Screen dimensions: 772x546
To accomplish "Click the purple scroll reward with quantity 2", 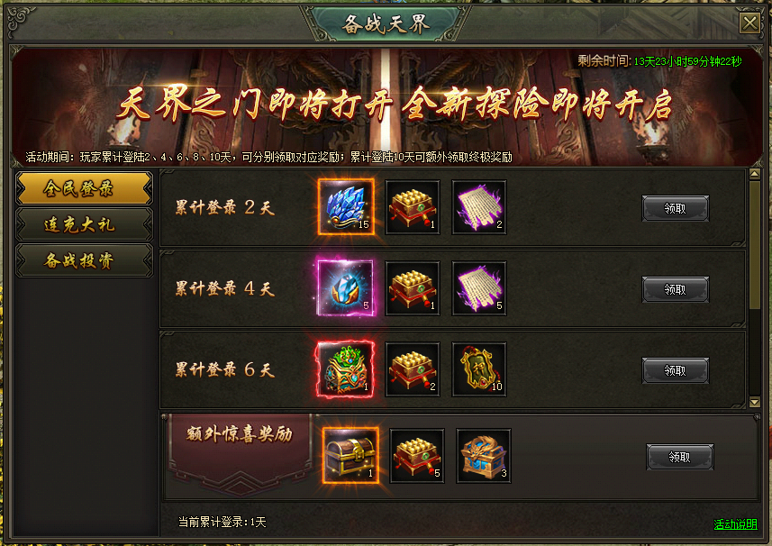I will pos(479,207).
